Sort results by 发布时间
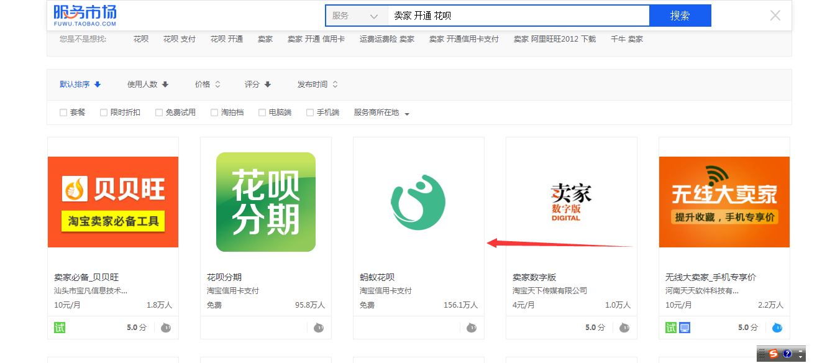 (317, 85)
